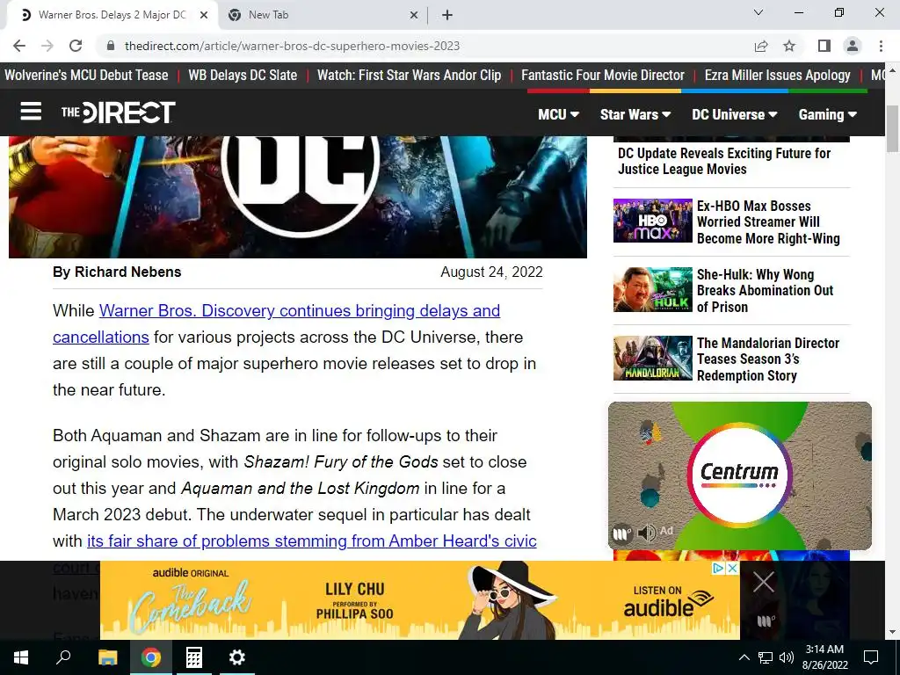Open volume control in system tray
900x675 pixels.
tap(787, 657)
